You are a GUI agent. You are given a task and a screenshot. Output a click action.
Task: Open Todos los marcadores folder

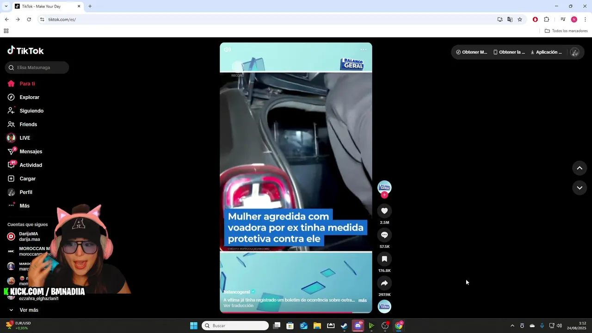pos(566,31)
